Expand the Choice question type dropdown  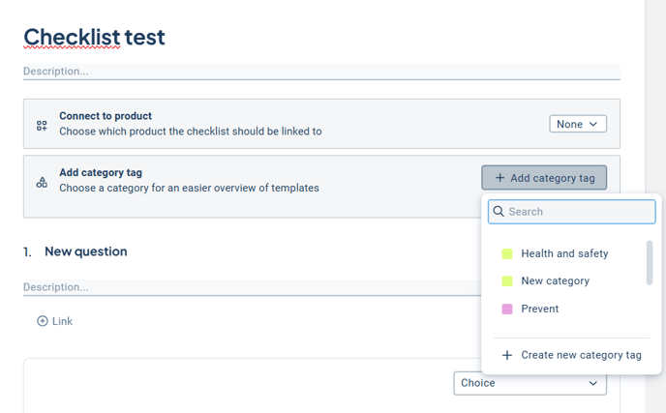tap(530, 383)
